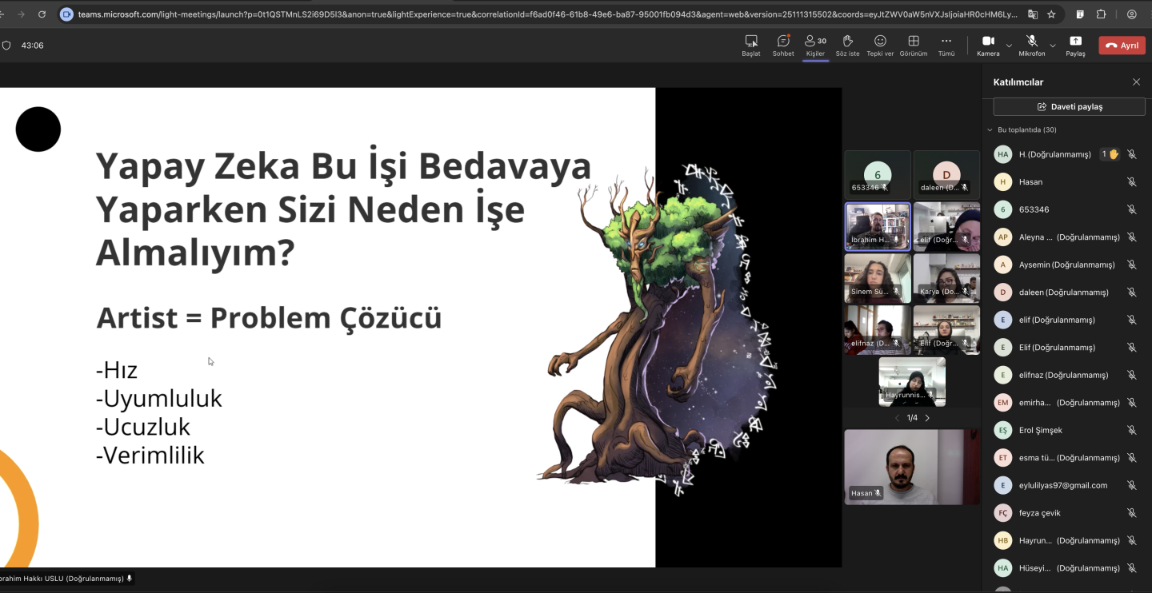This screenshot has height=593, width=1152.
Task: Leave the meeting with Ayrıl
Action: coord(1122,46)
